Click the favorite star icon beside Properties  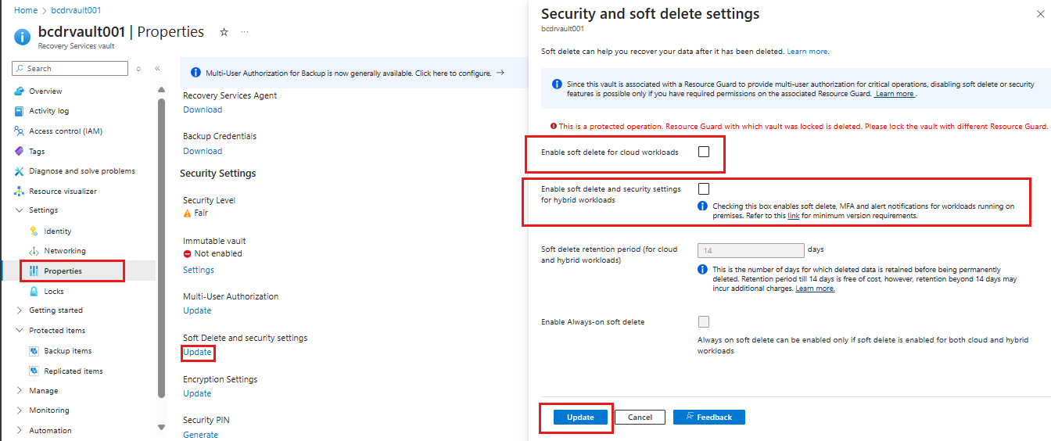coord(224,32)
